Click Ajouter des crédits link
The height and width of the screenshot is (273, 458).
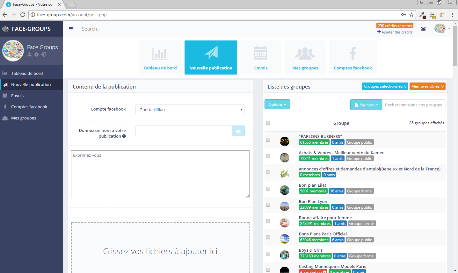tap(395, 32)
